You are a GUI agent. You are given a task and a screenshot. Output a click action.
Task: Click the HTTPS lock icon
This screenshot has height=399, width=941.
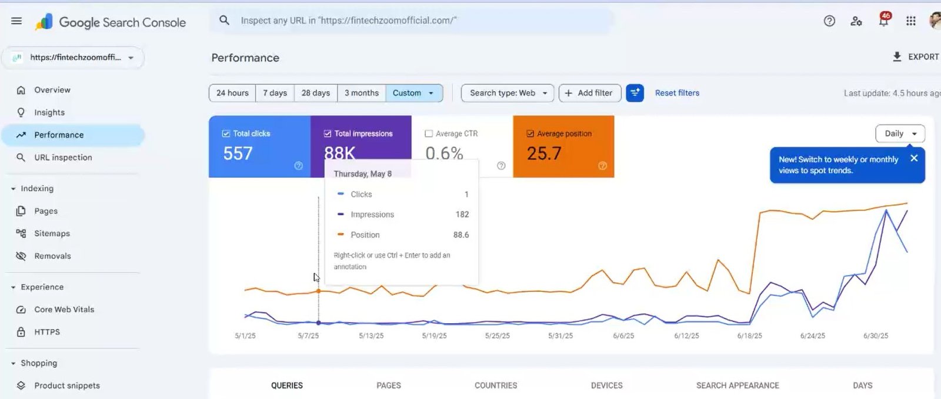click(x=21, y=332)
